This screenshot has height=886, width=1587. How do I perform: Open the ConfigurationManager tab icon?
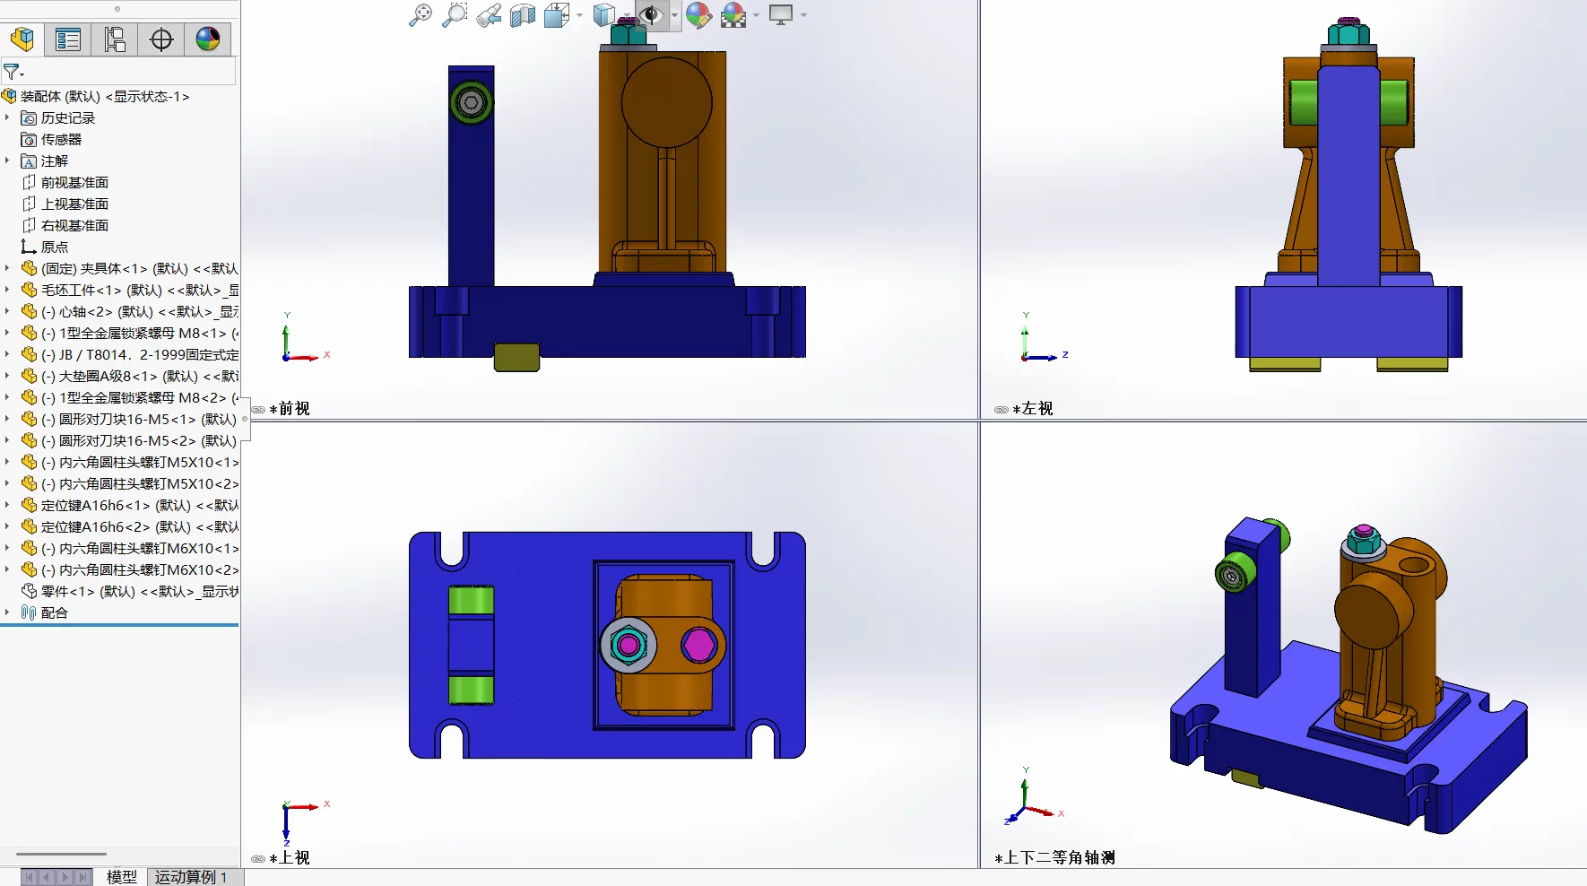[115, 39]
